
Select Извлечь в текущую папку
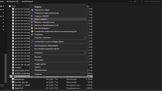[x=45, y=22]
